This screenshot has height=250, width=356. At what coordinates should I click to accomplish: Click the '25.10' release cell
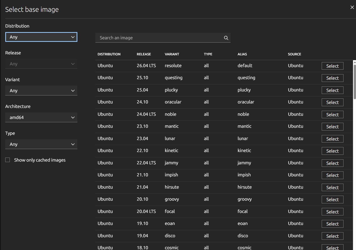pyautogui.click(x=142, y=78)
